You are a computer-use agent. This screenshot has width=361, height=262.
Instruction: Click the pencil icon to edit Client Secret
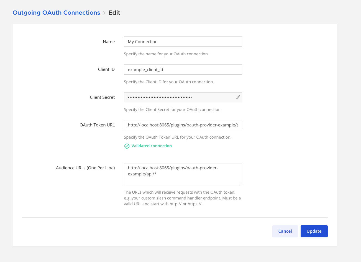238,97
